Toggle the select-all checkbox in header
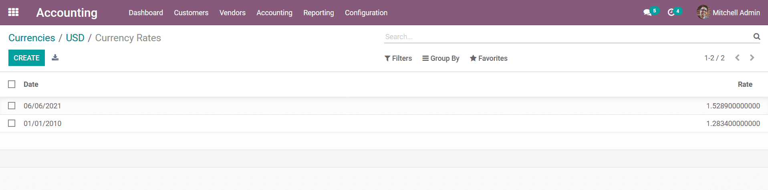768x190 pixels. (12, 84)
